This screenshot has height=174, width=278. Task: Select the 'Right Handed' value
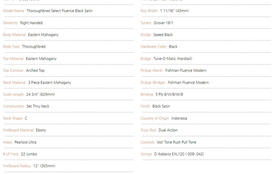31,23
